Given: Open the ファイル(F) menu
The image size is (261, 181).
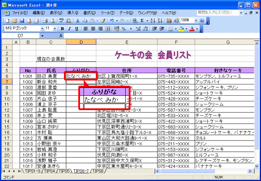Looking at the screenshot, I should tap(20, 13).
